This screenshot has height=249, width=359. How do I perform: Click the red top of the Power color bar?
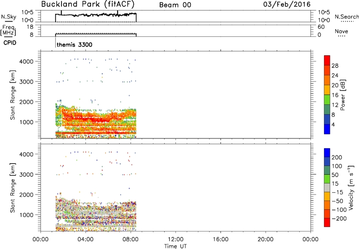(327, 60)
